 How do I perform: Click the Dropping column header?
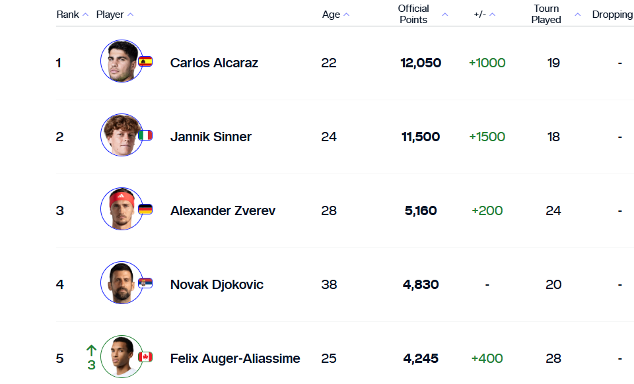(612, 15)
